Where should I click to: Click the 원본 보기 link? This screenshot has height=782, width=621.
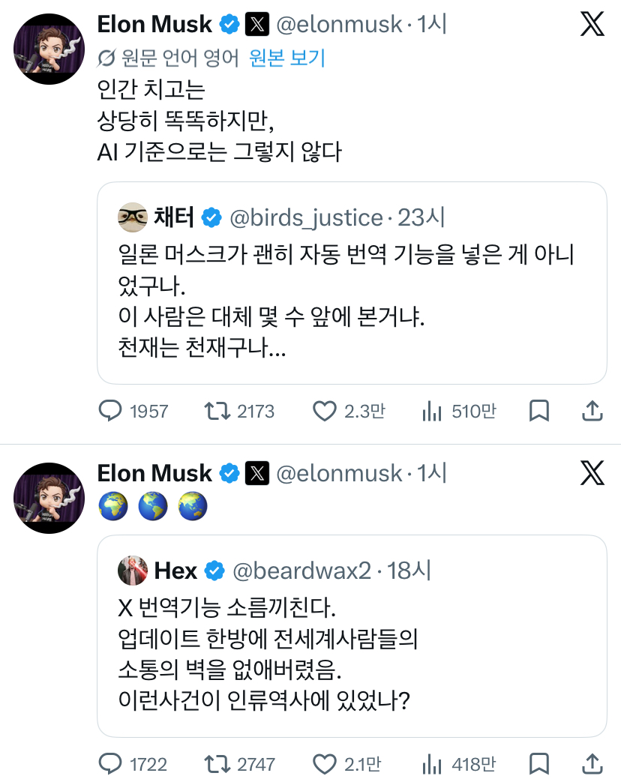coord(287,58)
